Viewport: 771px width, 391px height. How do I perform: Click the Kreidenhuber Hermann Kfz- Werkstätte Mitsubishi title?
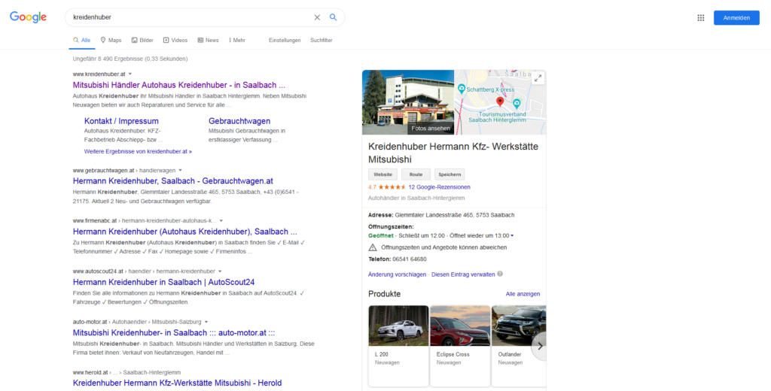pos(453,153)
